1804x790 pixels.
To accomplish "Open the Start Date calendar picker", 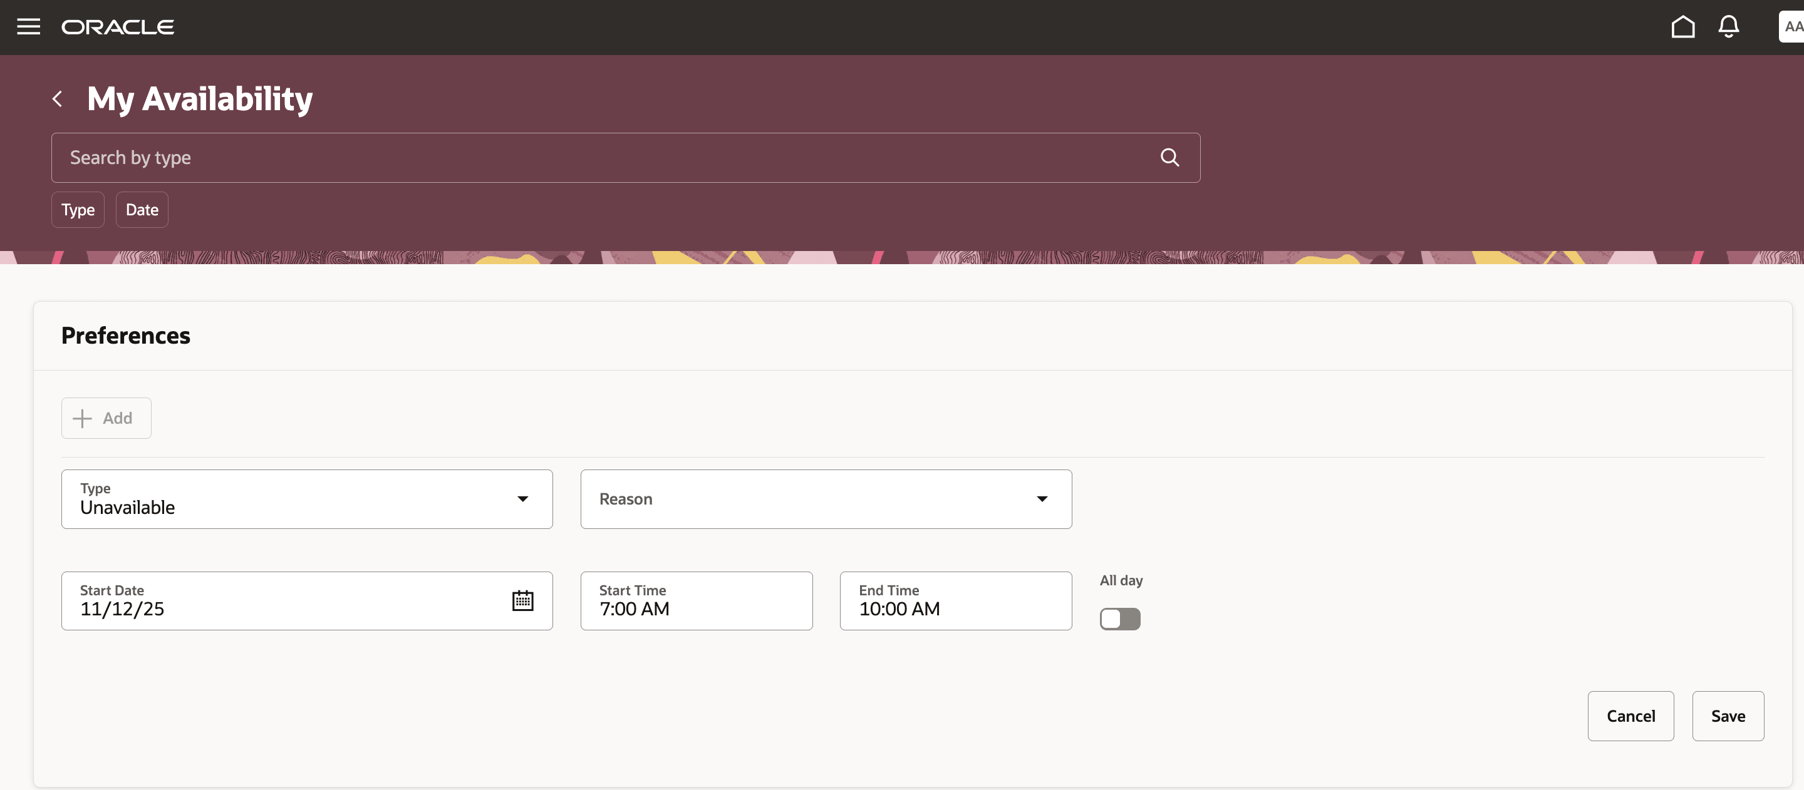I will click(x=522, y=600).
